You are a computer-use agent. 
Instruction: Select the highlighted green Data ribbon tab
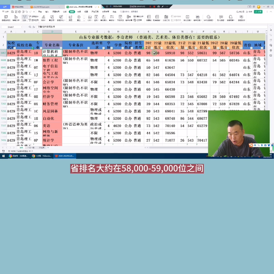click(x=72, y=12)
